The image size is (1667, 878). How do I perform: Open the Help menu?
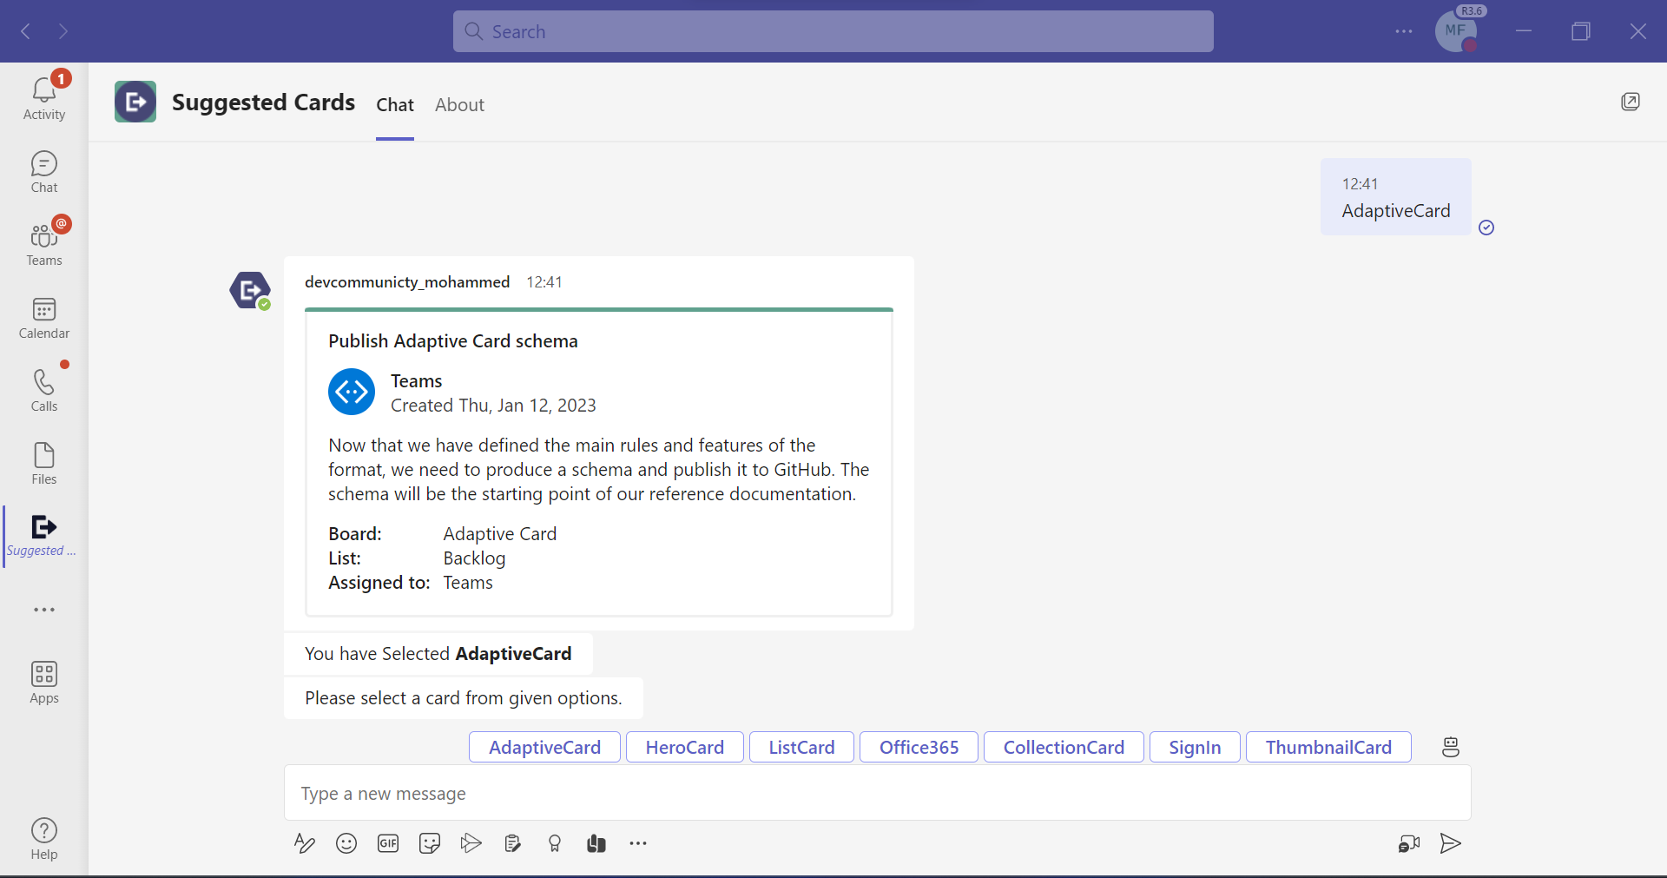click(x=44, y=838)
